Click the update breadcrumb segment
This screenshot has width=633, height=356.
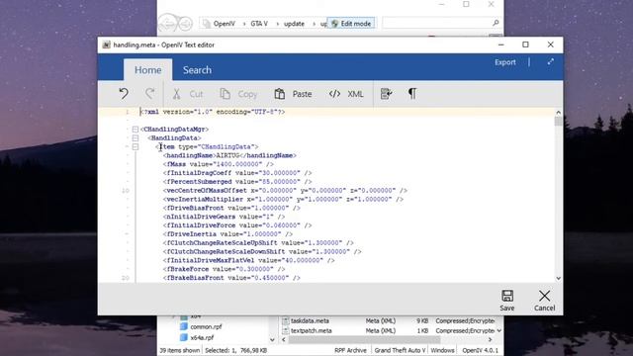click(294, 24)
